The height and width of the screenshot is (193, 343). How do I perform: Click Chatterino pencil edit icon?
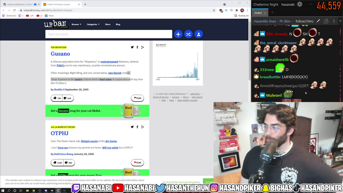[x=318, y=21]
